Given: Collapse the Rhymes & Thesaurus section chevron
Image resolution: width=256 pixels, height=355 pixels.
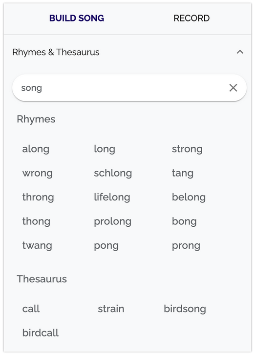Looking at the screenshot, I should click(x=240, y=52).
